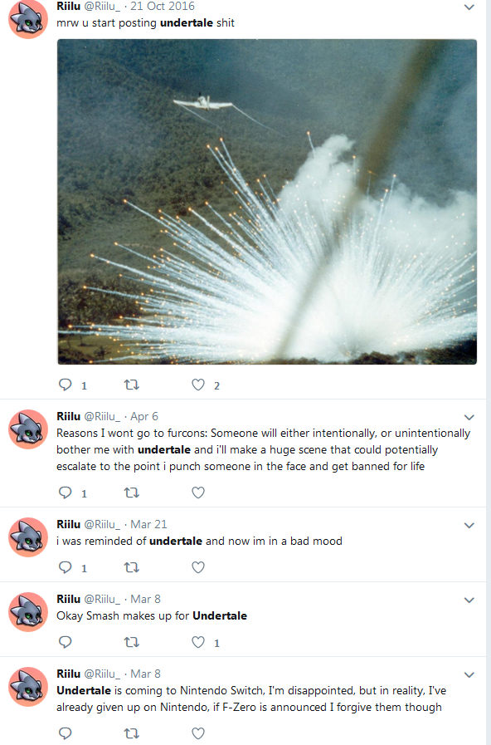Image resolution: width=491 pixels, height=745 pixels.
Task: Like the 'Okay Smash makes up' tweet
Action: point(198,642)
